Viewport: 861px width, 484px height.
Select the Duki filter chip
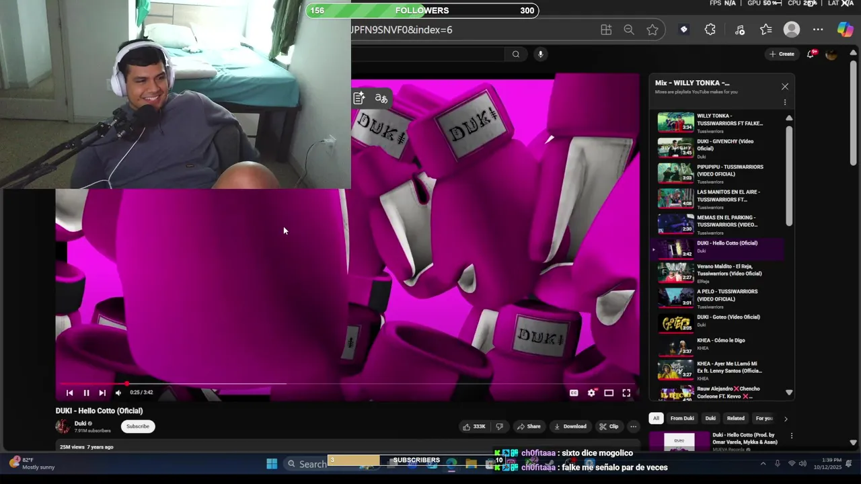tap(710, 418)
